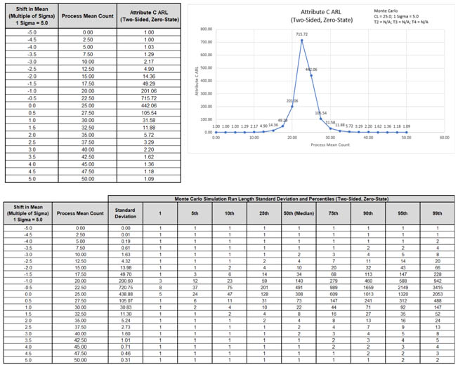Select the standard deviation cell showing 720.75
Viewport: 458px width, 367px height.
coord(124,287)
